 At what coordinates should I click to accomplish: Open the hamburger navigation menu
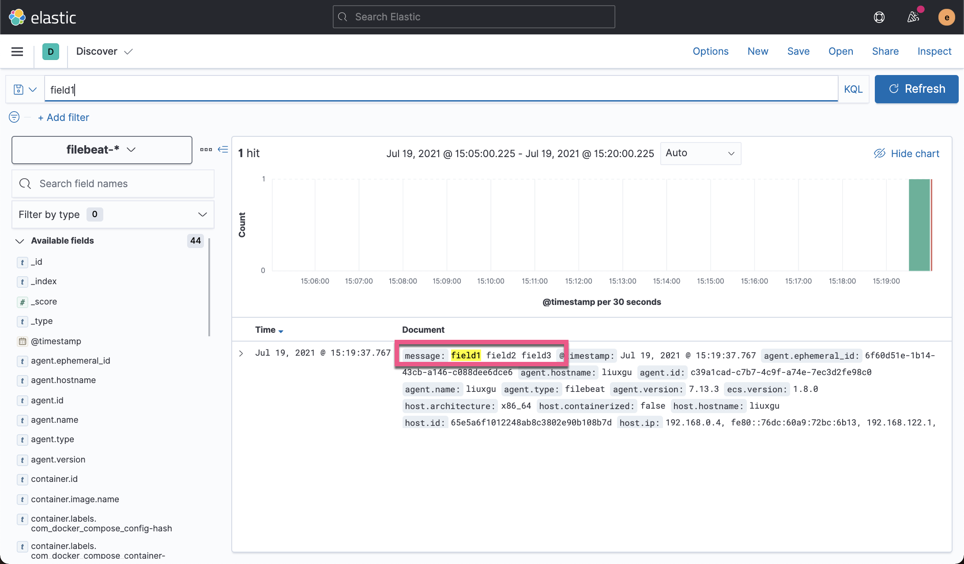point(17,52)
